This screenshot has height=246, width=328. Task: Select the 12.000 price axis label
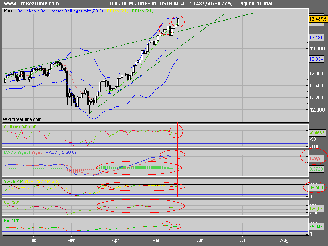pyautogui.click(x=317, y=109)
